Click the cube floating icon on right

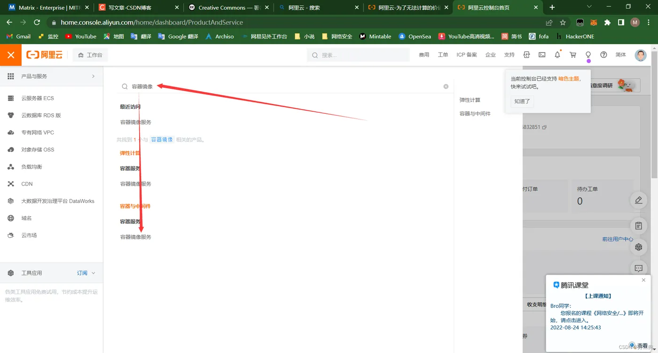pos(638,247)
